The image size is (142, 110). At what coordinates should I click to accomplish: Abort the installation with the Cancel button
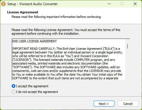[128, 104]
